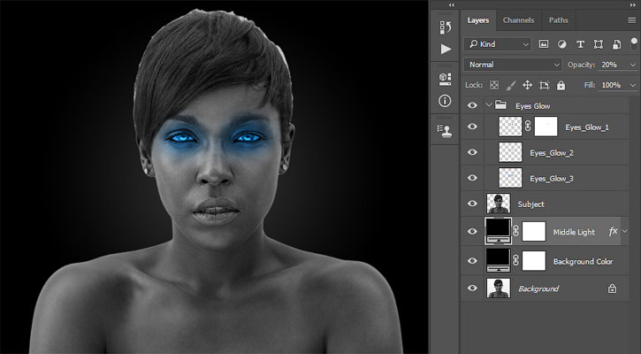The height and width of the screenshot is (354, 641).
Task: Hide the Subject layer
Action: point(473,204)
